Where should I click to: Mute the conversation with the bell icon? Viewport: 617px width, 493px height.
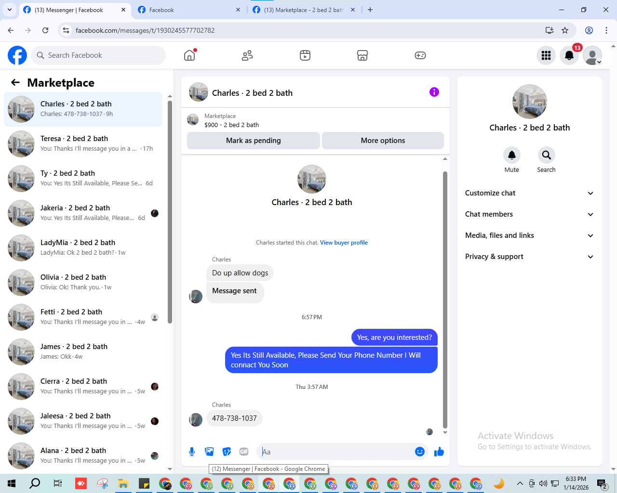[512, 155]
